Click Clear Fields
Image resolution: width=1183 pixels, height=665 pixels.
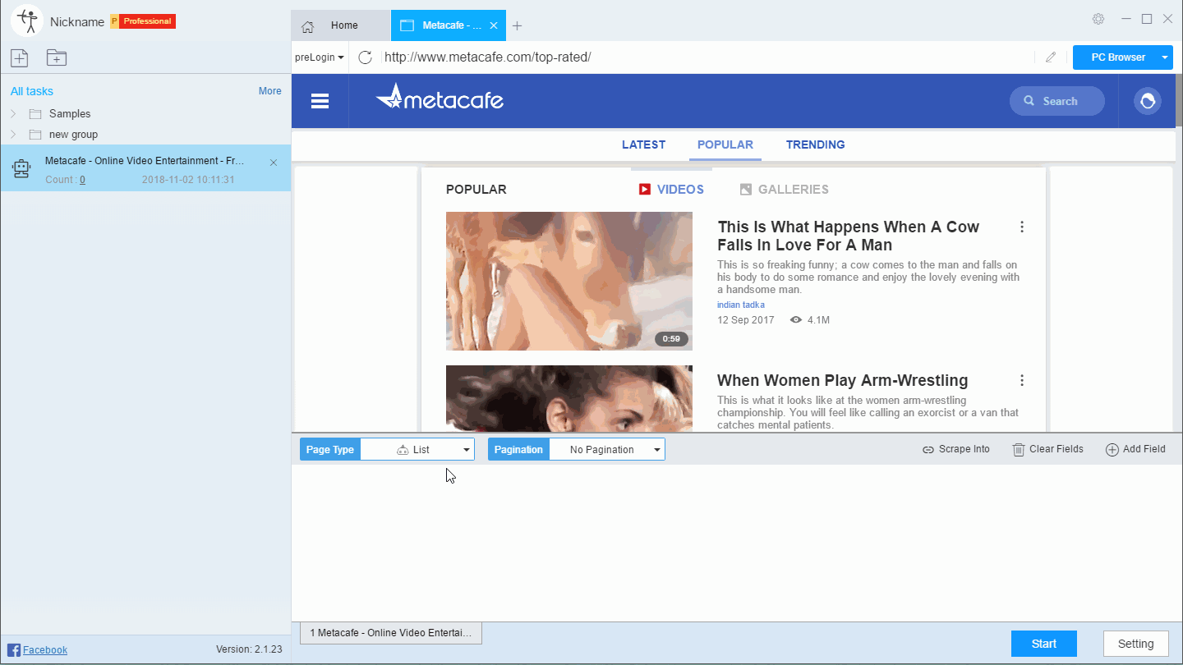click(1047, 449)
